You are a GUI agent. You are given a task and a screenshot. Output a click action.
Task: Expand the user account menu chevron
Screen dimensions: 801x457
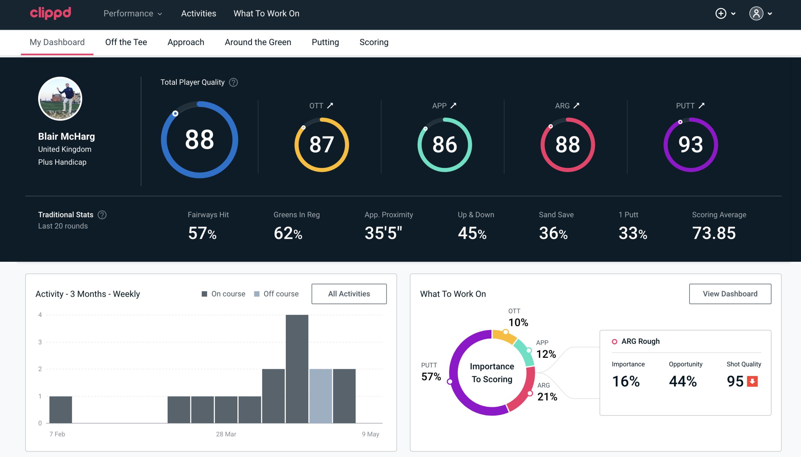click(770, 14)
